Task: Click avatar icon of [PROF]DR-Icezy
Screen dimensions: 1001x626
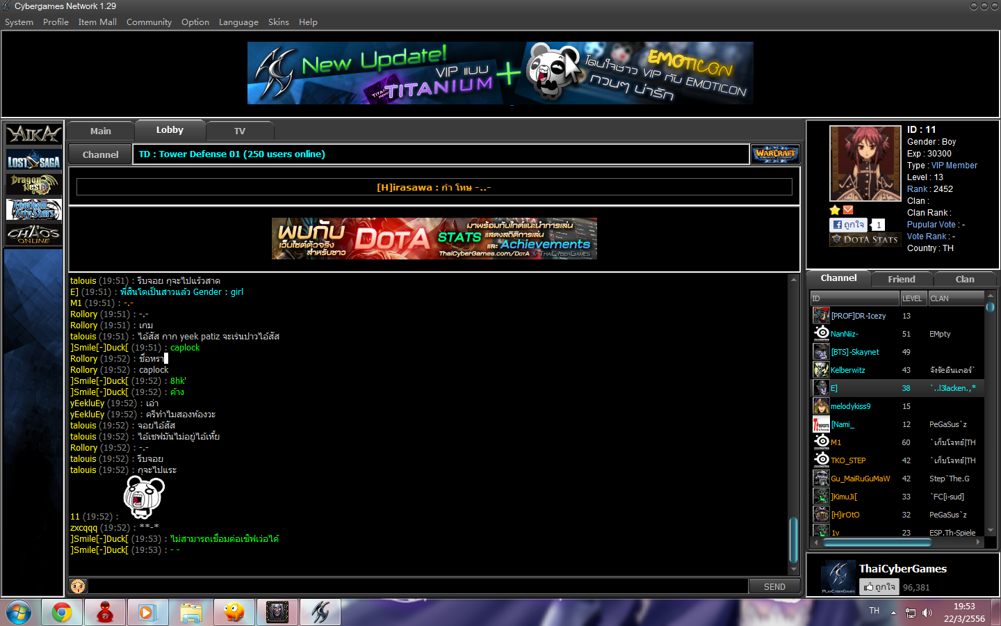Action: point(821,316)
